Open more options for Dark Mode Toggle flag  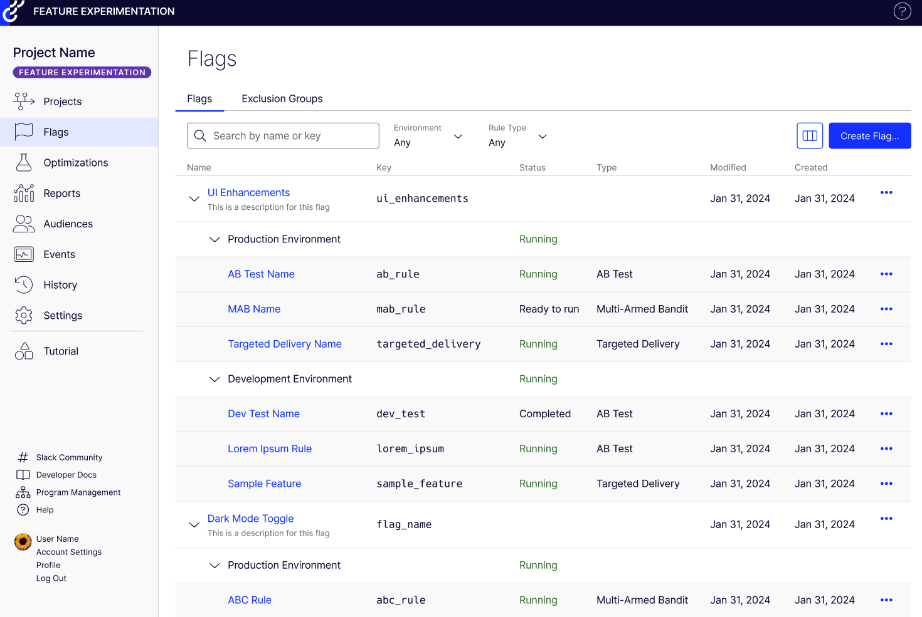[886, 518]
